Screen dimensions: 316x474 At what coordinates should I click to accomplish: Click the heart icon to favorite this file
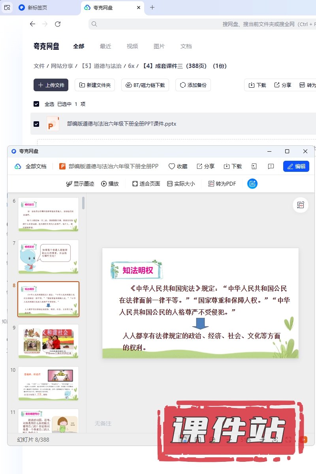[x=172, y=166]
